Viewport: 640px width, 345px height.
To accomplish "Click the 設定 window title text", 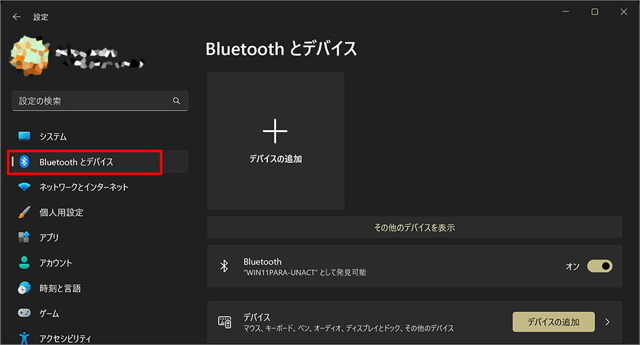I will (41, 16).
